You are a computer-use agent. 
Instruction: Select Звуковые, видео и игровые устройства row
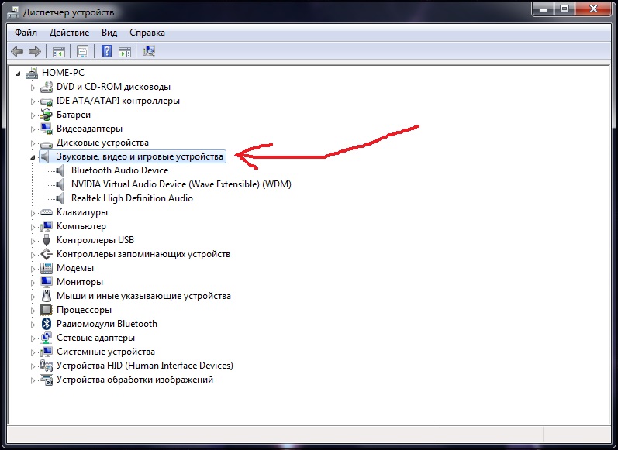(133, 156)
